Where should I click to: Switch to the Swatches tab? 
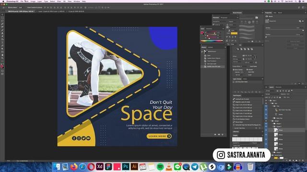[209, 29]
